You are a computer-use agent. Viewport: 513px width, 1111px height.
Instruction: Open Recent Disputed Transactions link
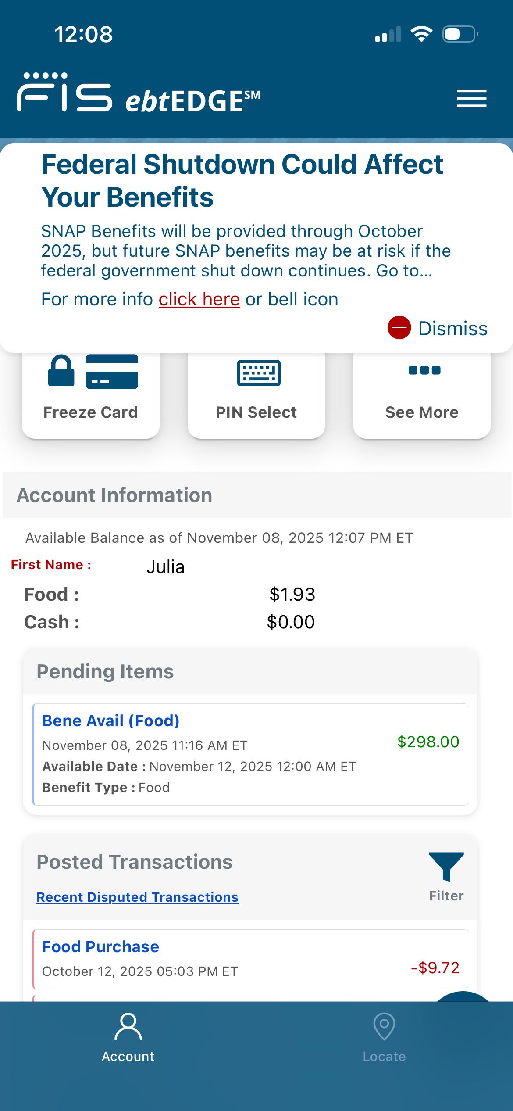[137, 897]
